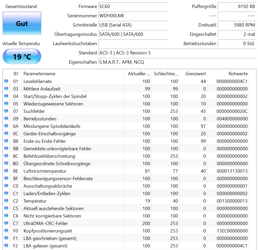Click the blue status dot for Lesefehlerrate
Screen dimensions: 258x250
point(6,81)
